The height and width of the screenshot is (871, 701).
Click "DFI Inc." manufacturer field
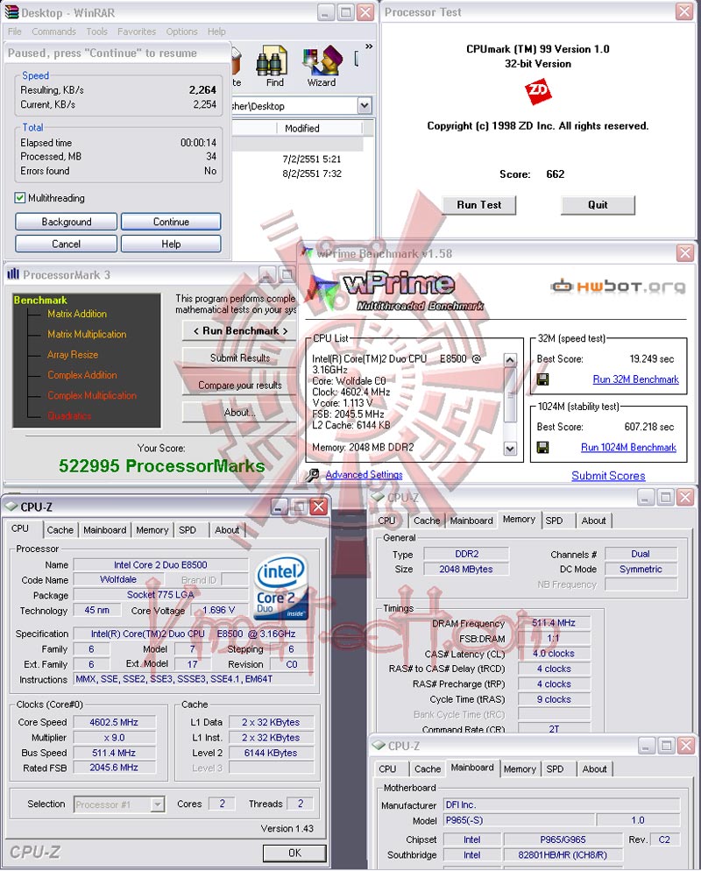coord(562,805)
